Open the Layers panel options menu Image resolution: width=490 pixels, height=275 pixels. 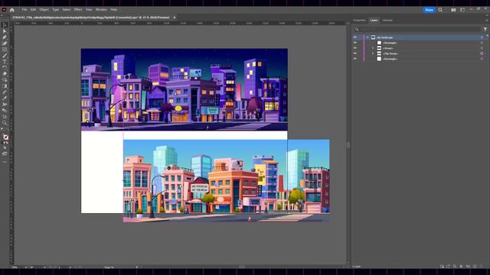(x=487, y=21)
